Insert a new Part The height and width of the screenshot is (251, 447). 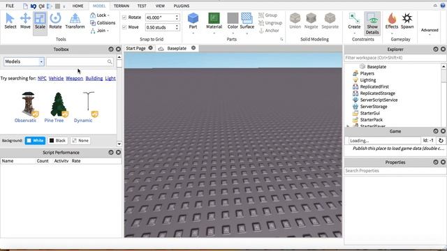[193, 21]
